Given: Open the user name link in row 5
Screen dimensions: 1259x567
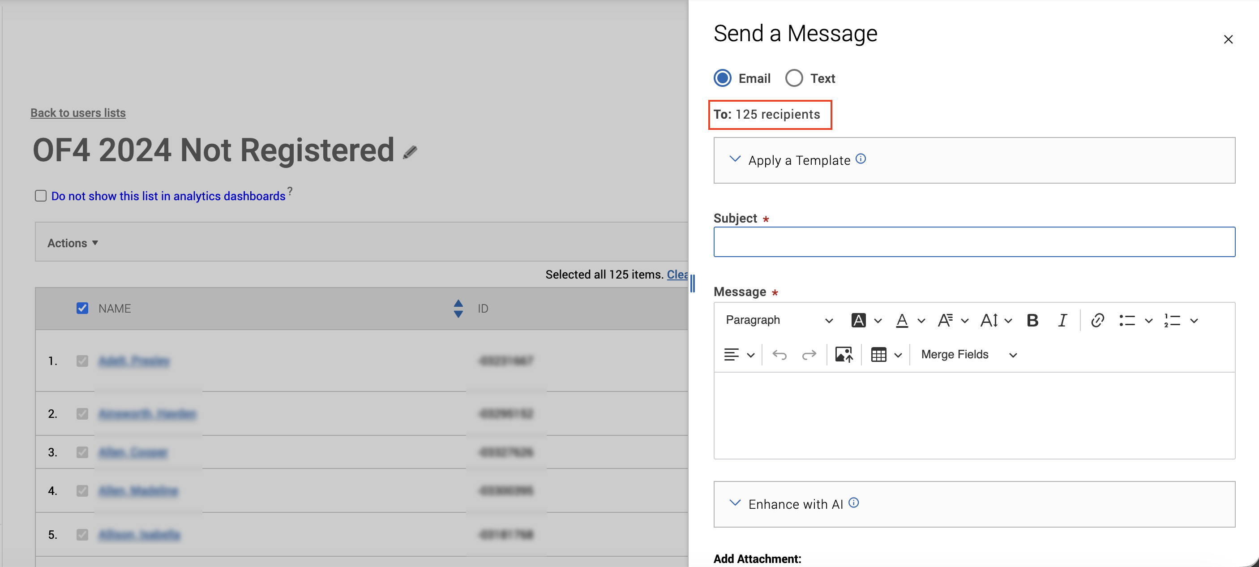Looking at the screenshot, I should pyautogui.click(x=139, y=534).
